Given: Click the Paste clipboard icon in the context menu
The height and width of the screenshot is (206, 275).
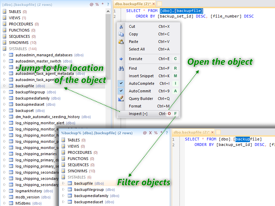Looking at the screenshot, I should 121,42.
